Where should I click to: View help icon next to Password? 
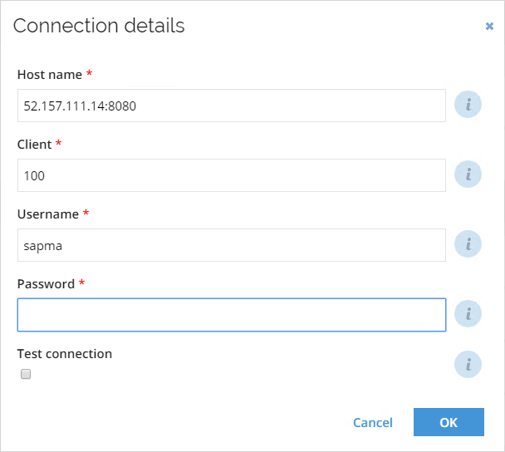tap(468, 314)
